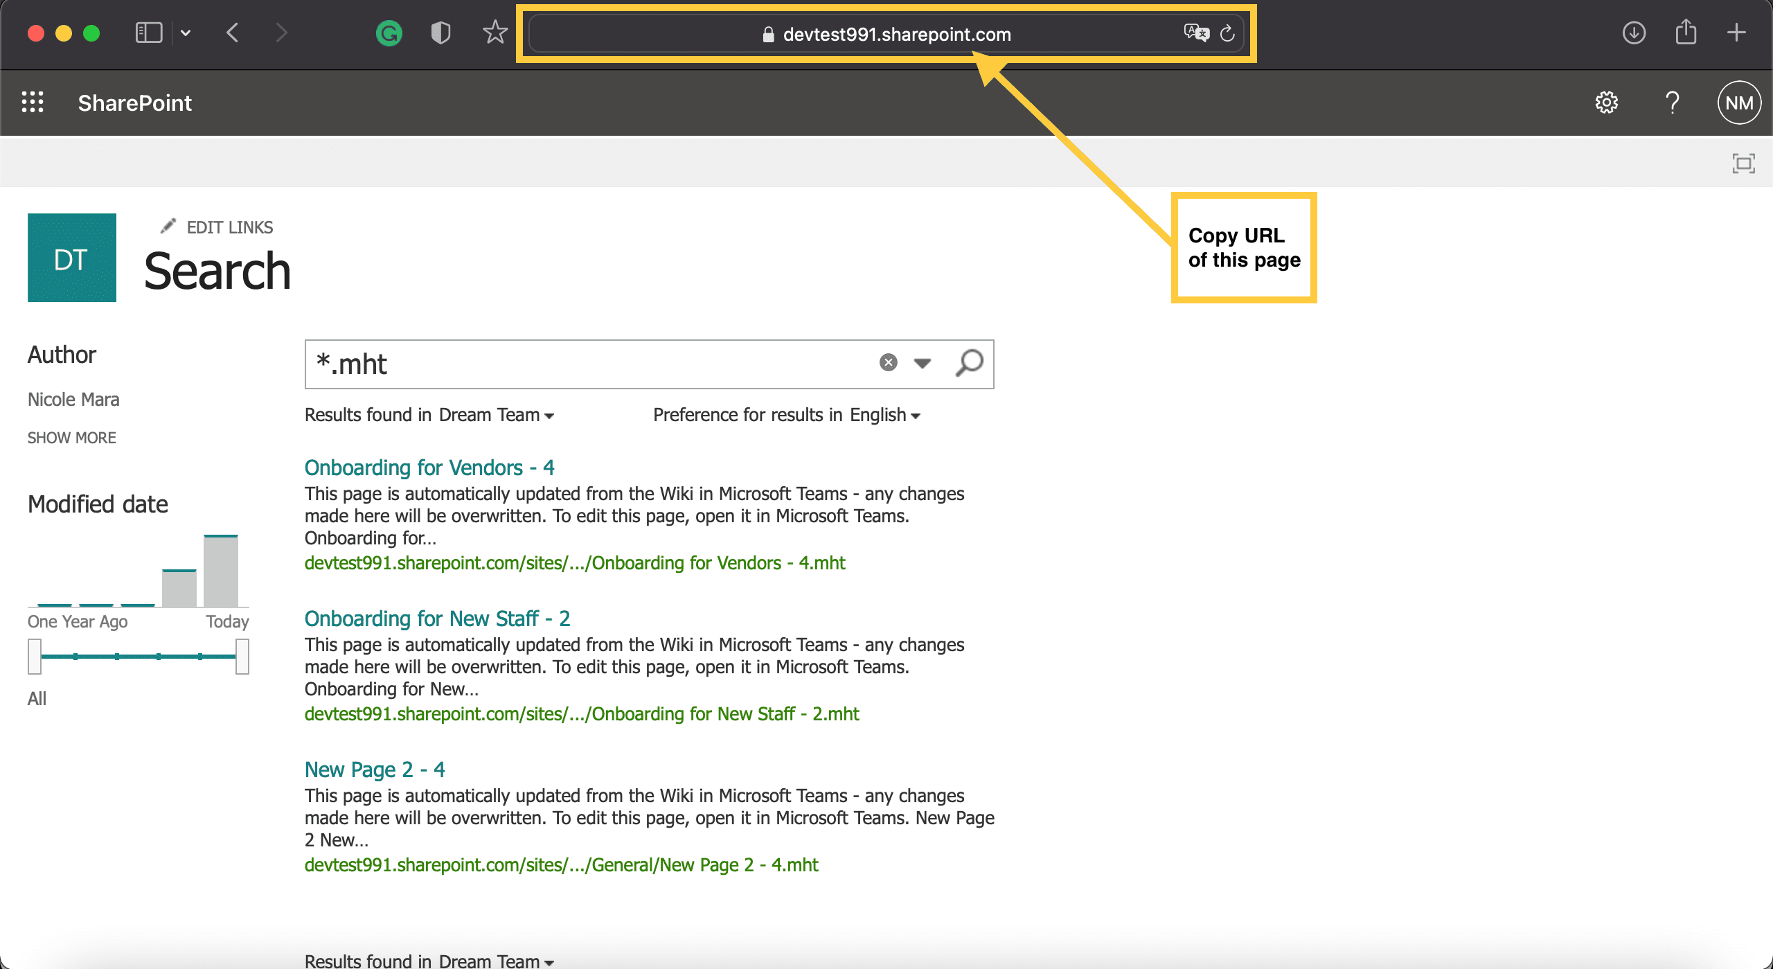This screenshot has width=1773, height=969.
Task: Click the browser back navigation arrow
Action: [234, 33]
